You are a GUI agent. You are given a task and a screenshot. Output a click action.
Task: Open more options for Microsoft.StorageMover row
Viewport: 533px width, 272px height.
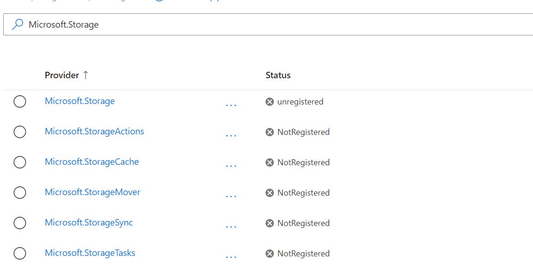coord(231,197)
